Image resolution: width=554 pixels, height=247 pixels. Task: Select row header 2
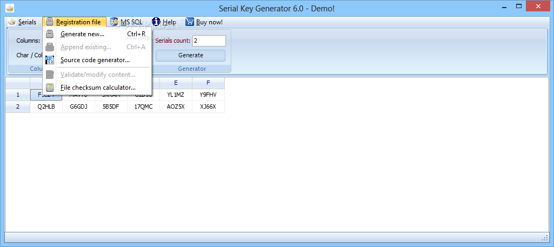pyautogui.click(x=18, y=106)
